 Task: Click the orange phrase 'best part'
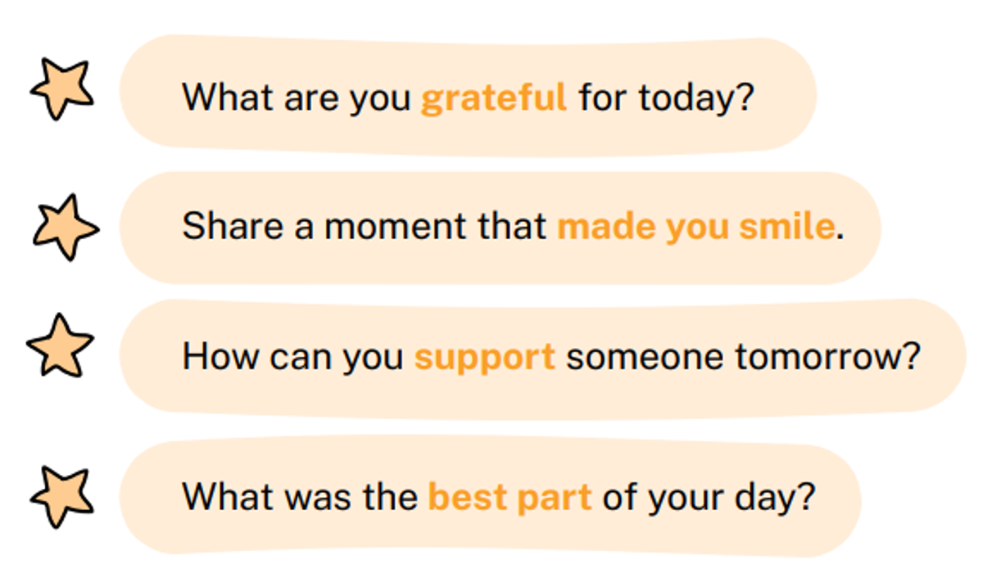(x=510, y=498)
